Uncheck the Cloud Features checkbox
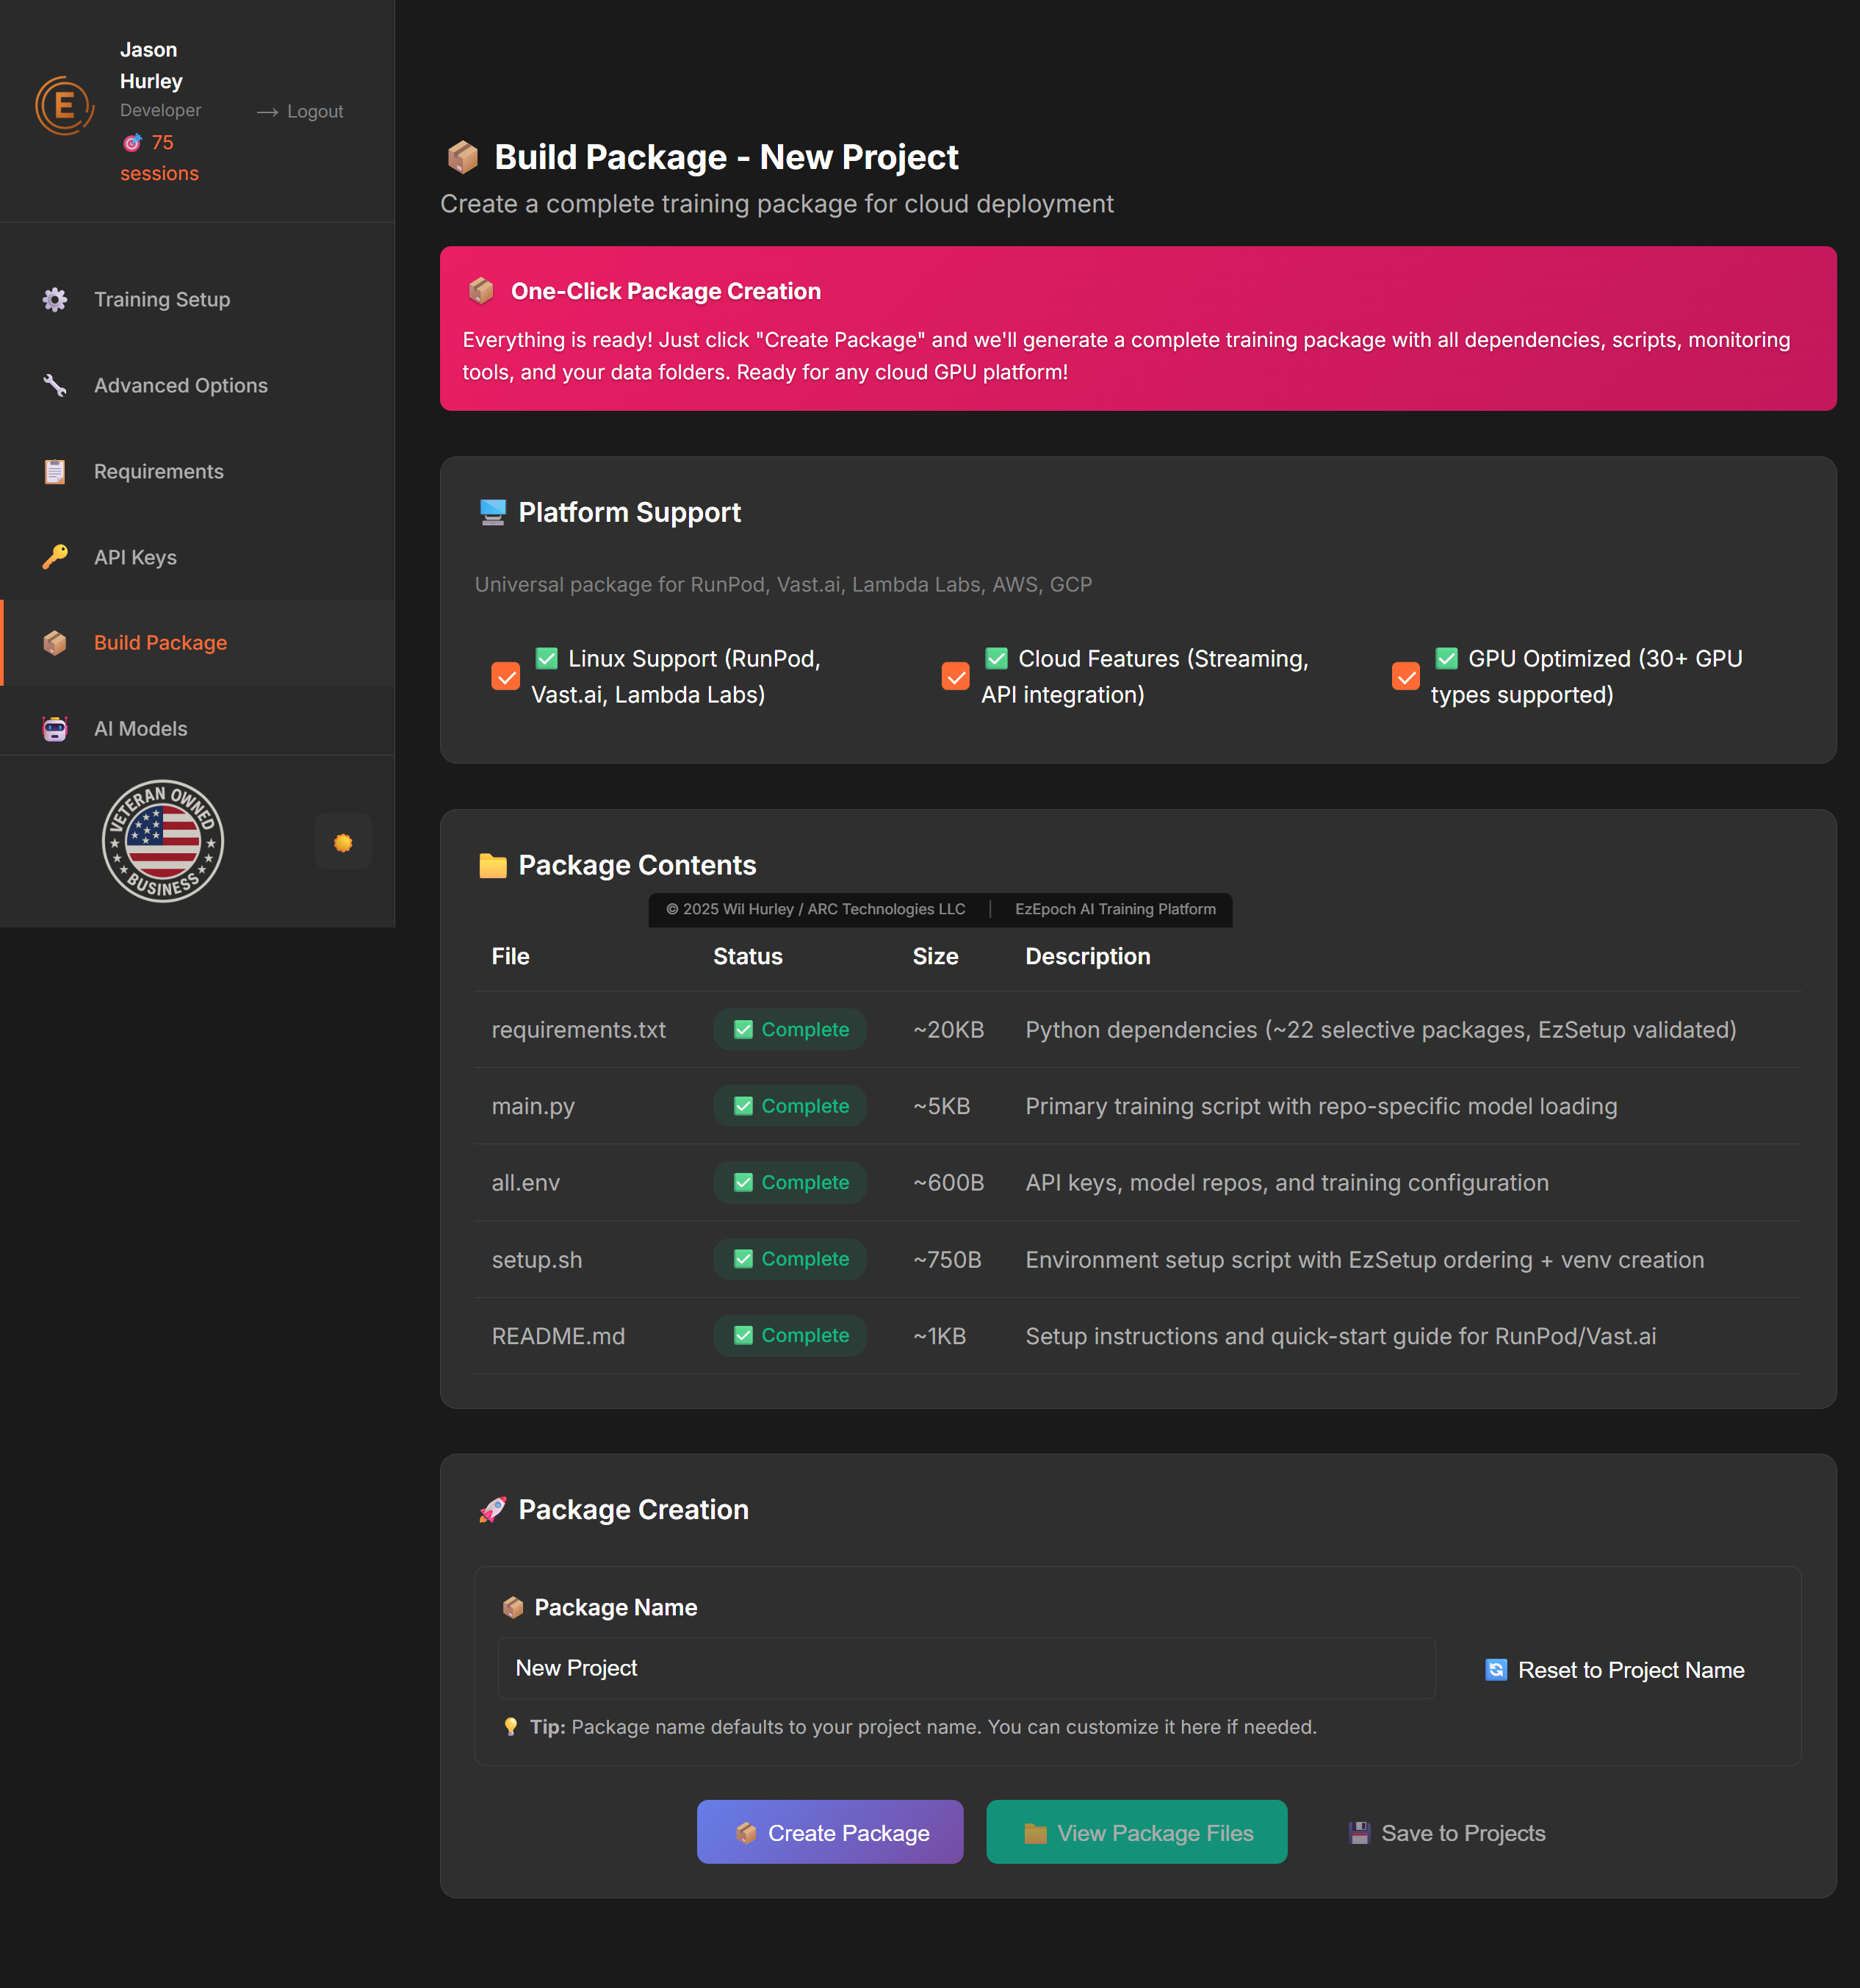Screen dimensions: 1860x1988 coord(956,676)
